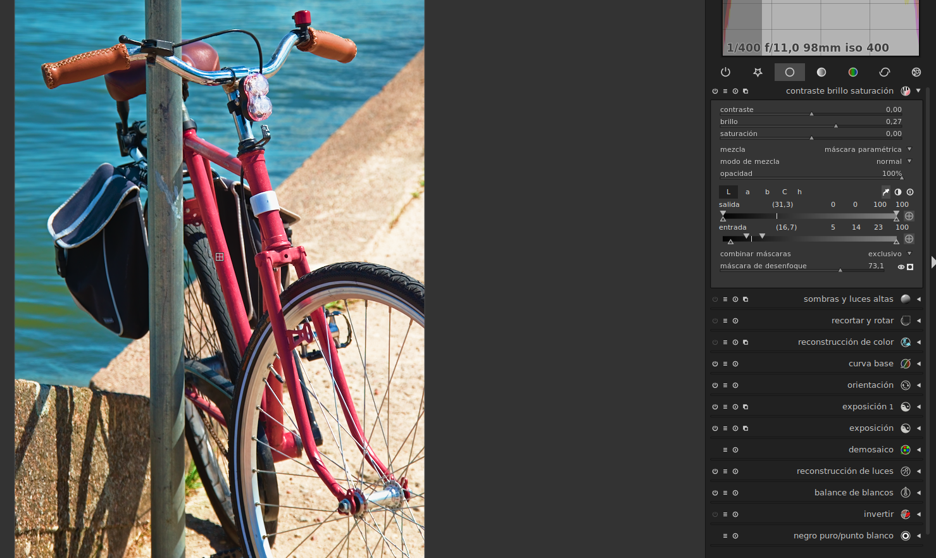Open presets for negro puro/punto blanco

[x=725, y=536]
